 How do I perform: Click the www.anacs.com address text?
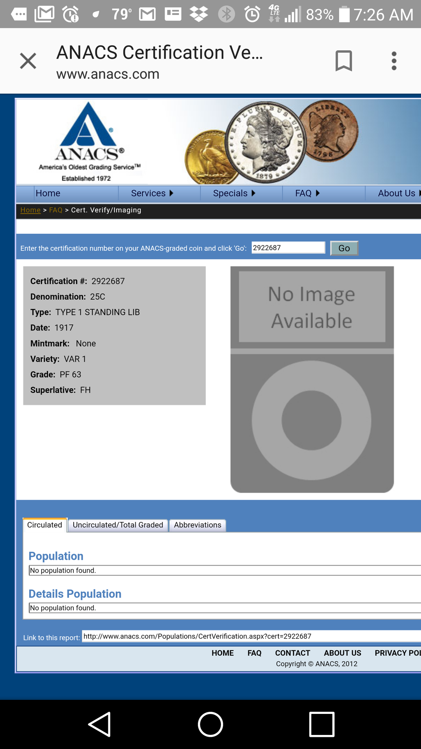point(108,74)
